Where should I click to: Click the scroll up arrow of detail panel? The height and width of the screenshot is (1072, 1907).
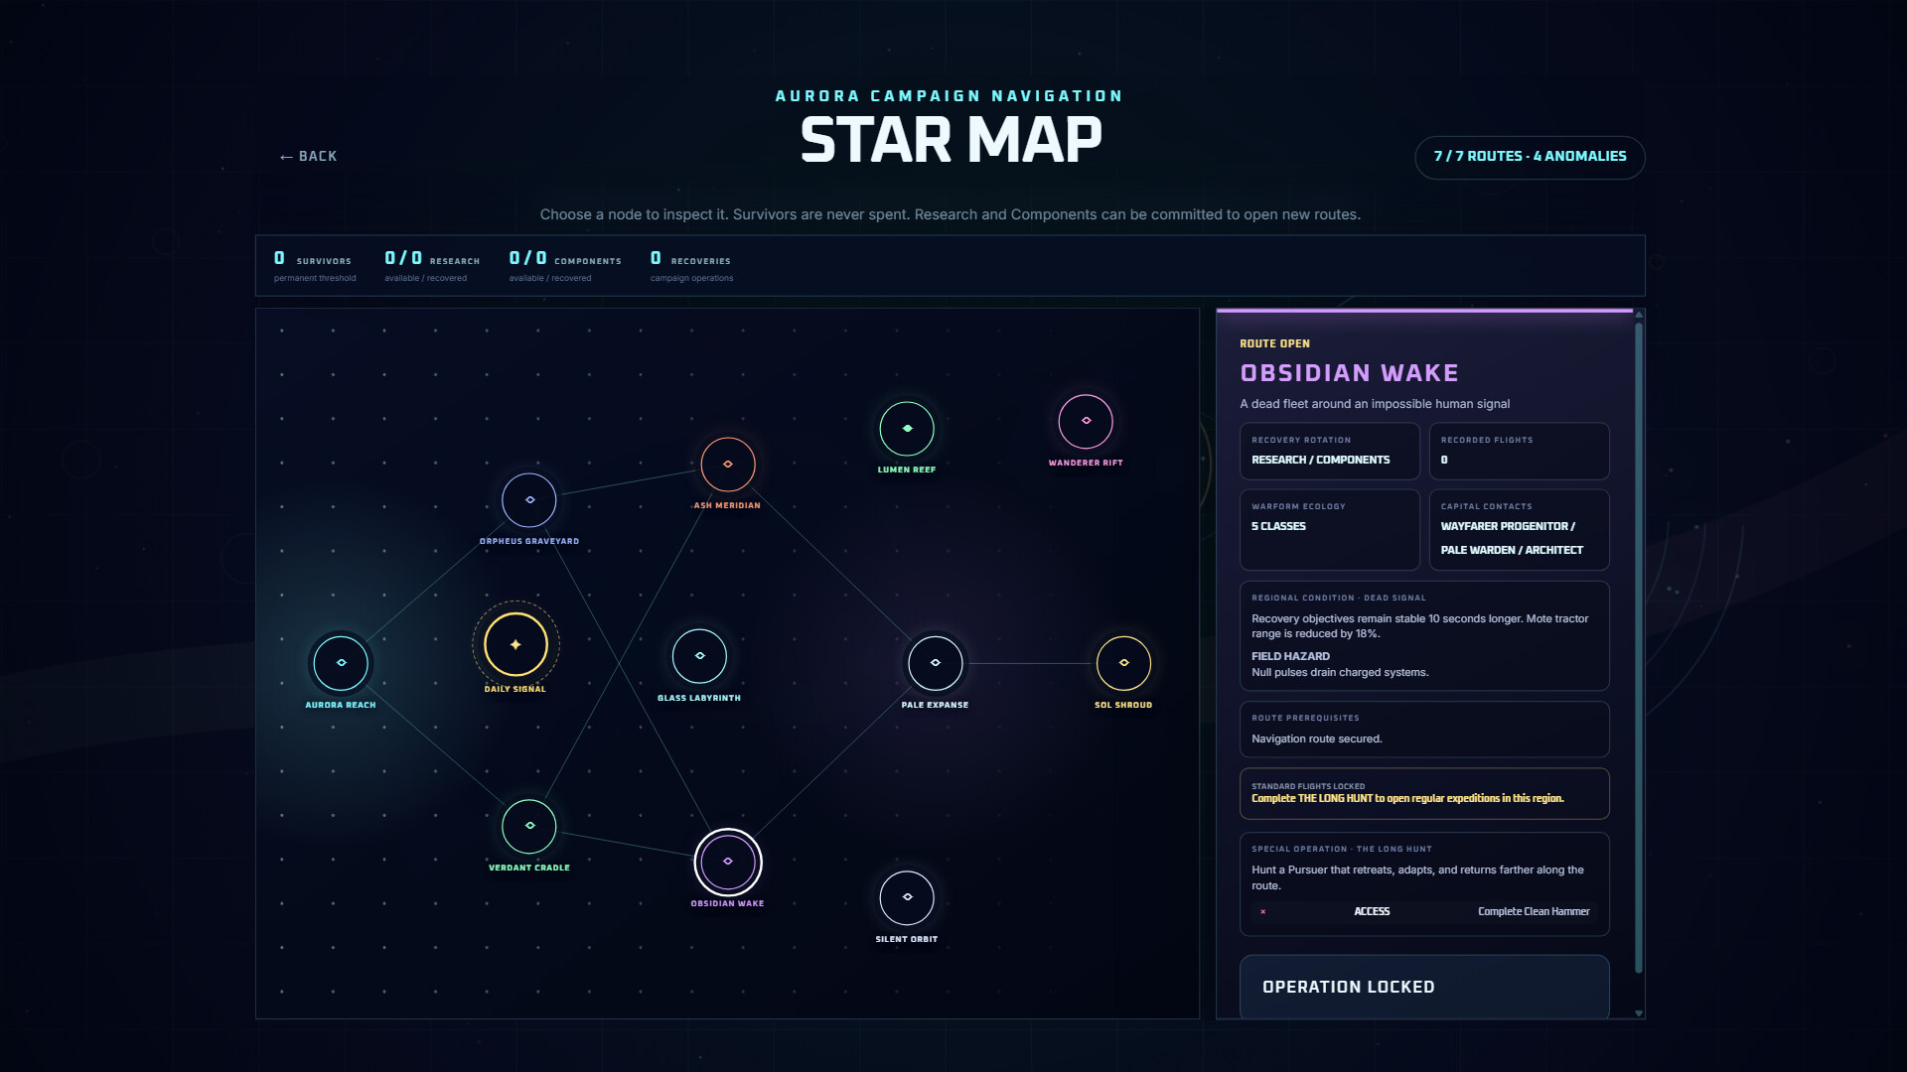tap(1639, 314)
